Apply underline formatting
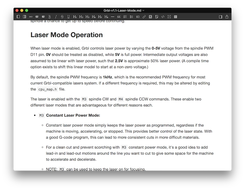245x190 pixels. [68, 17]
